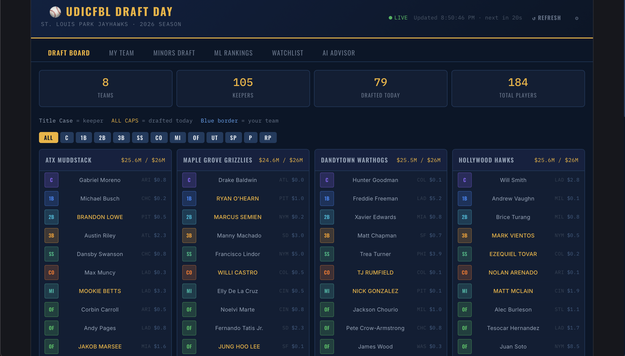
Task: Filter by the 1B position chip
Action: tap(84, 137)
